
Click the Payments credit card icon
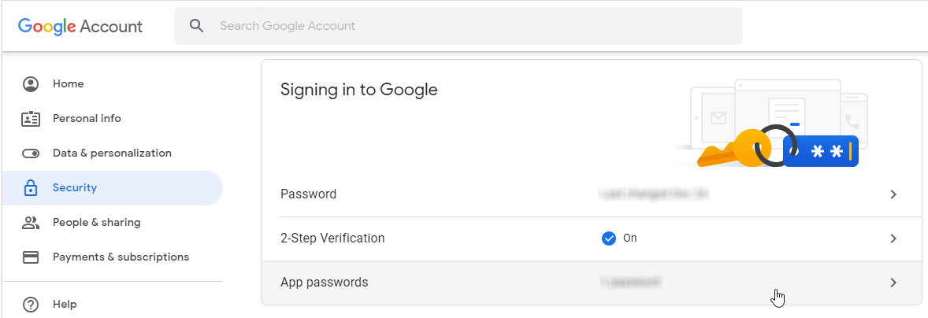coord(31,257)
